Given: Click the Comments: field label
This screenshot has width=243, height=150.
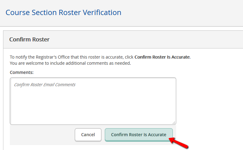Looking at the screenshot, I should pyautogui.click(x=22, y=72).
